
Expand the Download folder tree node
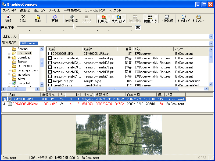point(9,57)
